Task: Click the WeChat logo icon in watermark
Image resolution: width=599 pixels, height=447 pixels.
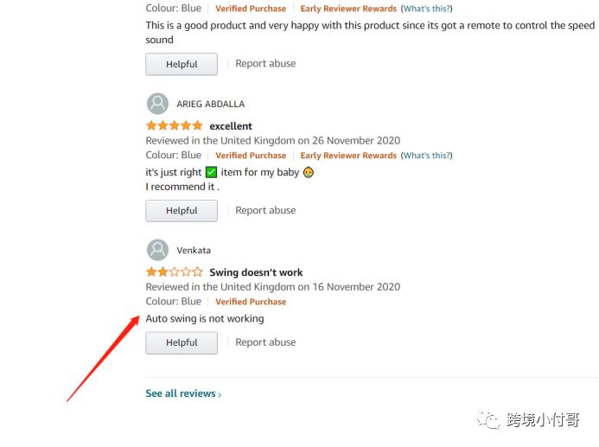Action: click(488, 420)
